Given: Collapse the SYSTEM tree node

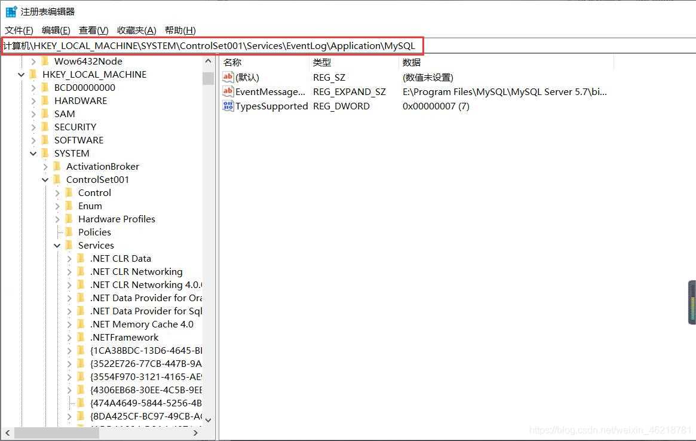Looking at the screenshot, I should [33, 154].
